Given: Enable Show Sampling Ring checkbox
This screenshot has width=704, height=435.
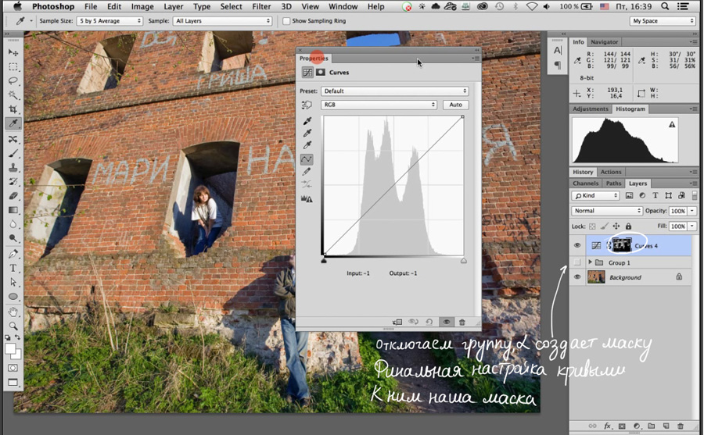Looking at the screenshot, I should pyautogui.click(x=286, y=21).
